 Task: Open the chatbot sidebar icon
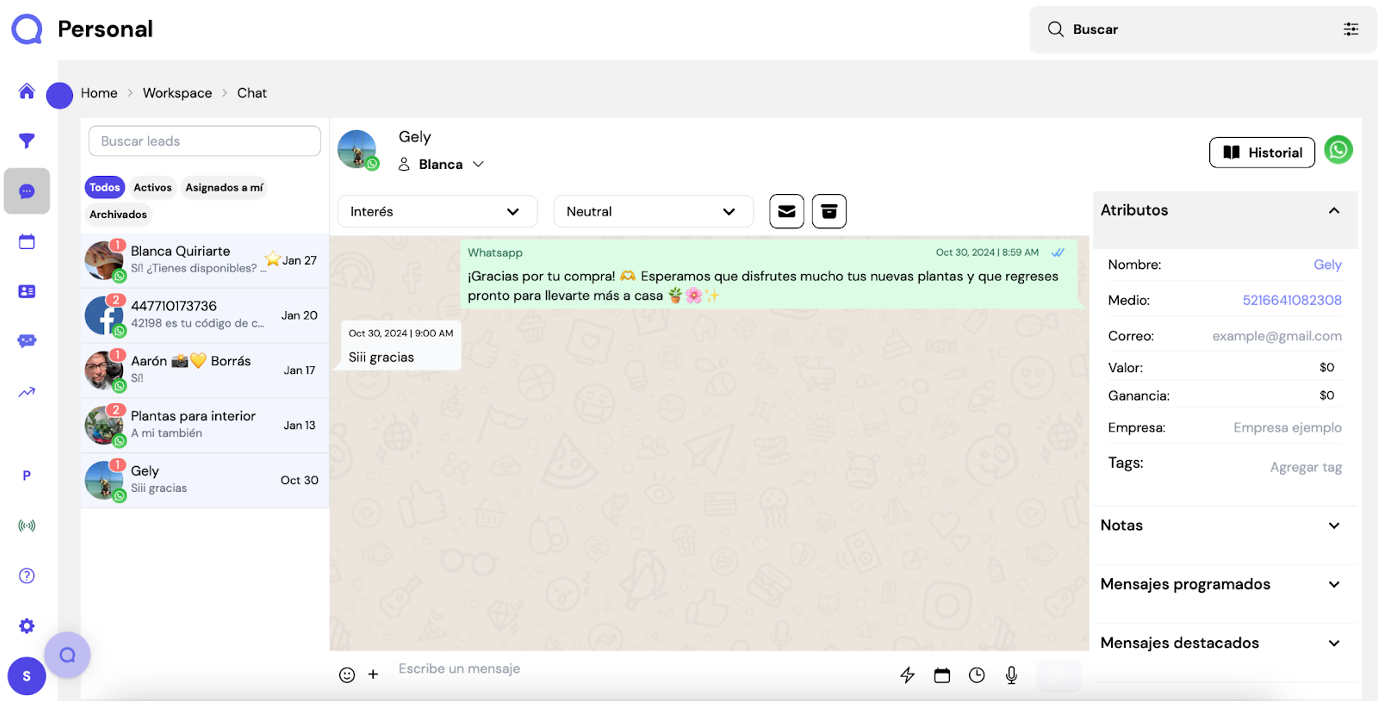point(27,341)
